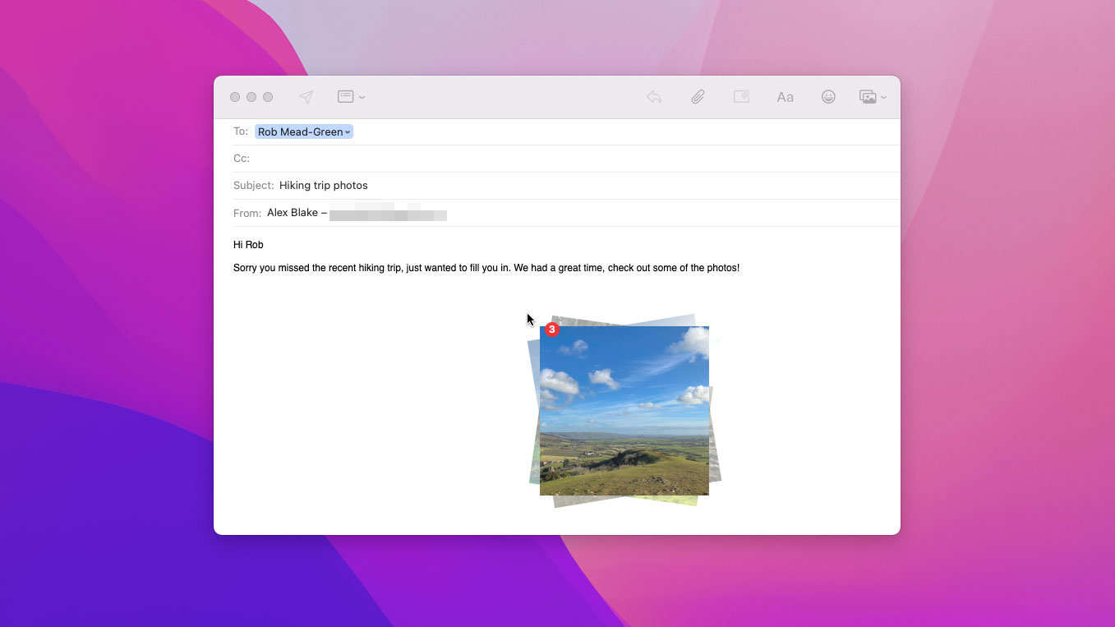Click the stacked hiking photos thumbnail

click(624, 411)
